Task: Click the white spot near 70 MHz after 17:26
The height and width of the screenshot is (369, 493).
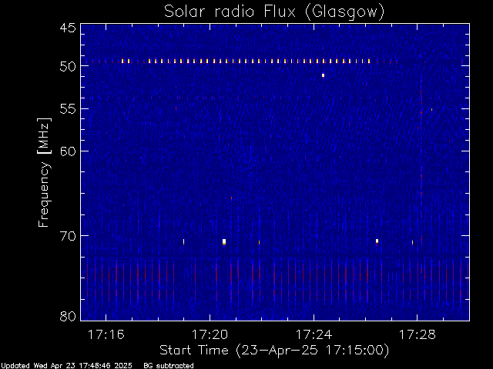Action: point(377,241)
